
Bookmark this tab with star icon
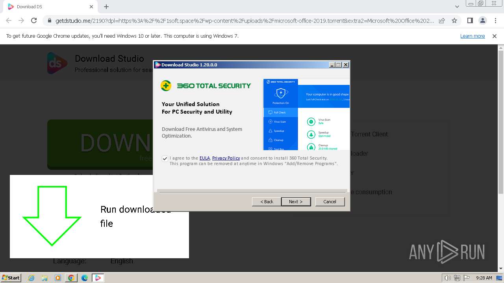click(x=454, y=20)
